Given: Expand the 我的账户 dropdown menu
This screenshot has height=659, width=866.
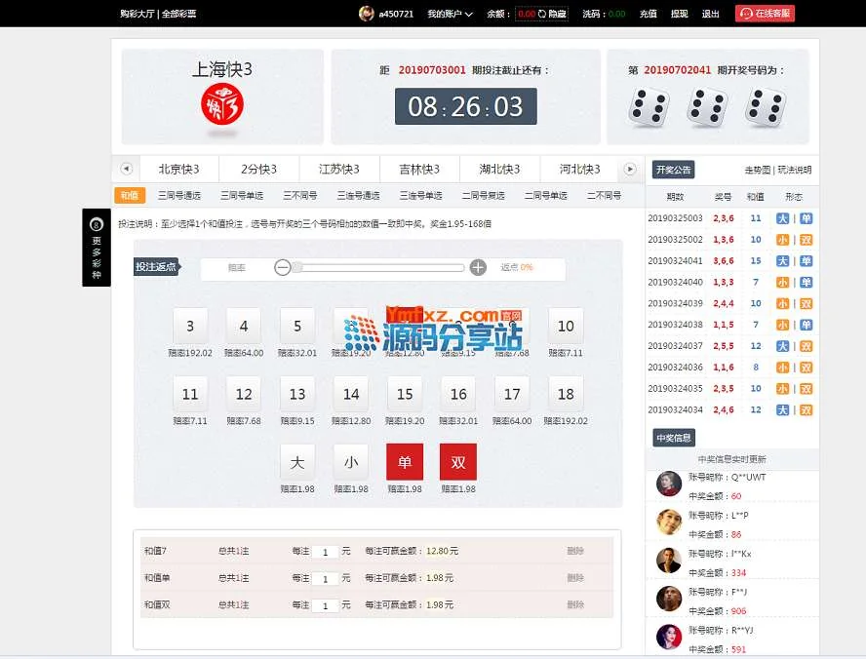Looking at the screenshot, I should coord(450,14).
